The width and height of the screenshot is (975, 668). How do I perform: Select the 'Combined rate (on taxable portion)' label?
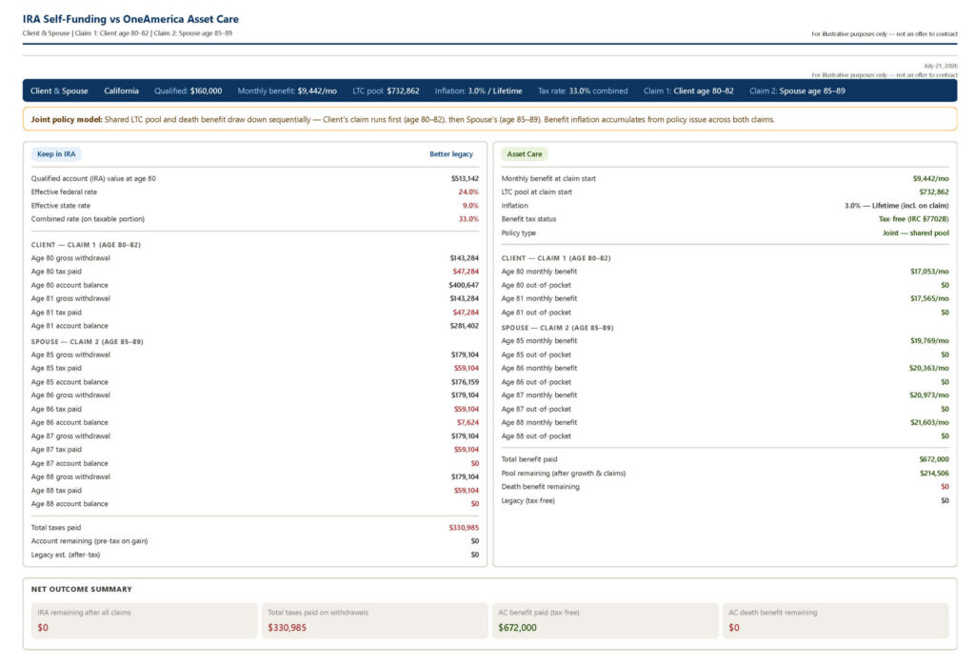[88, 219]
